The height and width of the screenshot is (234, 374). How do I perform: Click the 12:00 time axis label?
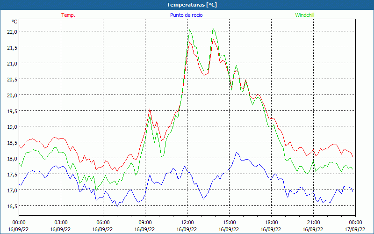pyautogui.click(x=187, y=223)
